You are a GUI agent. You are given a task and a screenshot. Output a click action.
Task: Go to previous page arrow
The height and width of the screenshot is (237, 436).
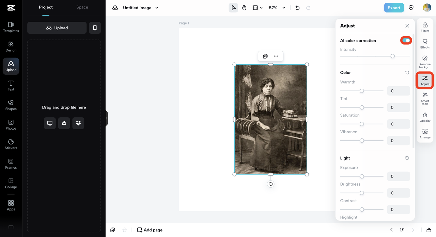coord(391,230)
